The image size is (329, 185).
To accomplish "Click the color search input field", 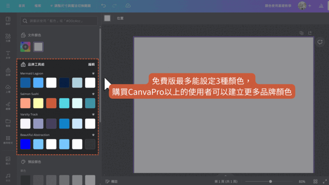I will (60, 21).
